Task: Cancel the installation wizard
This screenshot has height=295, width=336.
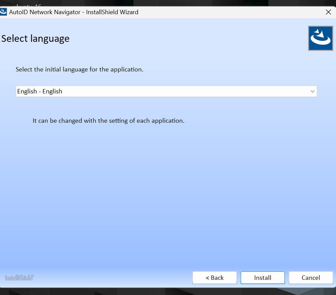Action: (x=311, y=277)
